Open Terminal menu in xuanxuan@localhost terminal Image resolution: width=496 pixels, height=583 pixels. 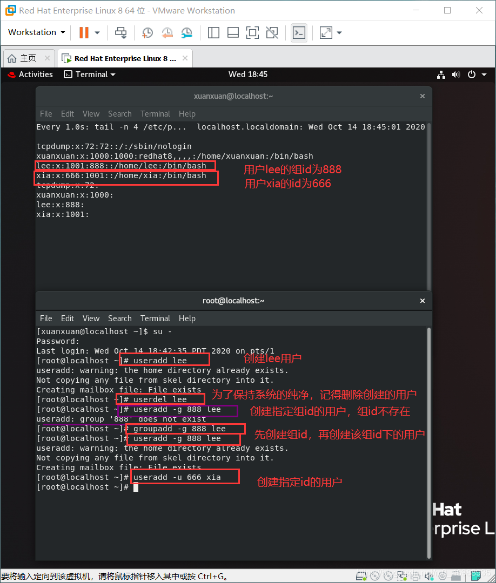coord(155,114)
